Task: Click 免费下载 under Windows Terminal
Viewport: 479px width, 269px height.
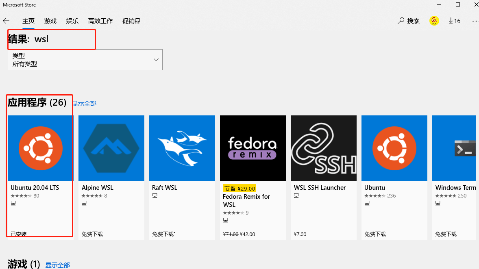Action: tap(446, 234)
